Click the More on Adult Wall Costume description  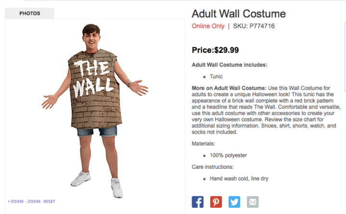[x=266, y=110]
